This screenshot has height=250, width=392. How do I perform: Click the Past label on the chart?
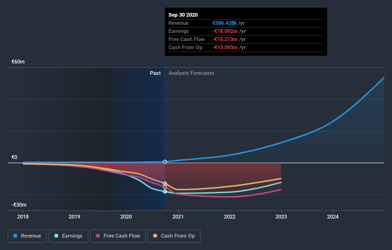coord(155,73)
